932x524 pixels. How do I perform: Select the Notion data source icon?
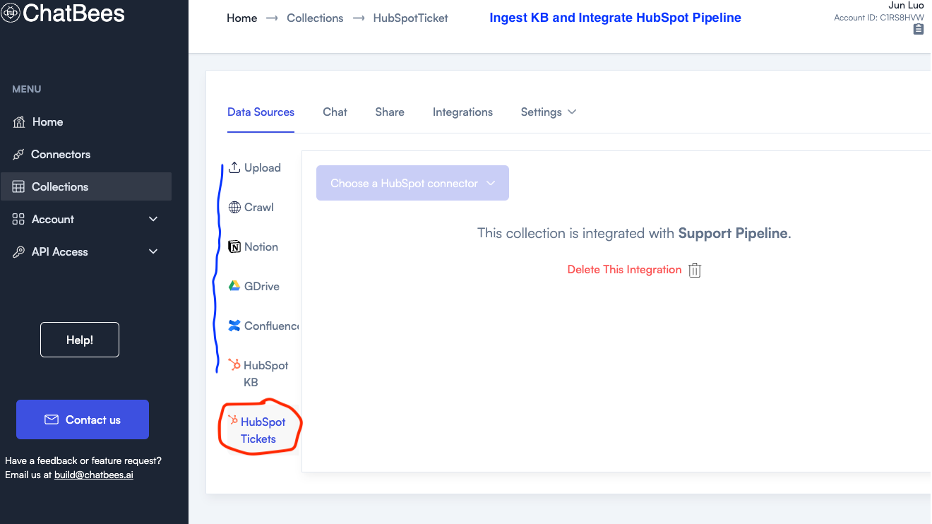pos(234,246)
